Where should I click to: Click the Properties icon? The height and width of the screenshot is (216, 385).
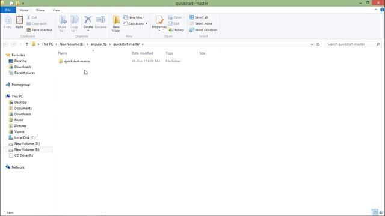point(159,20)
